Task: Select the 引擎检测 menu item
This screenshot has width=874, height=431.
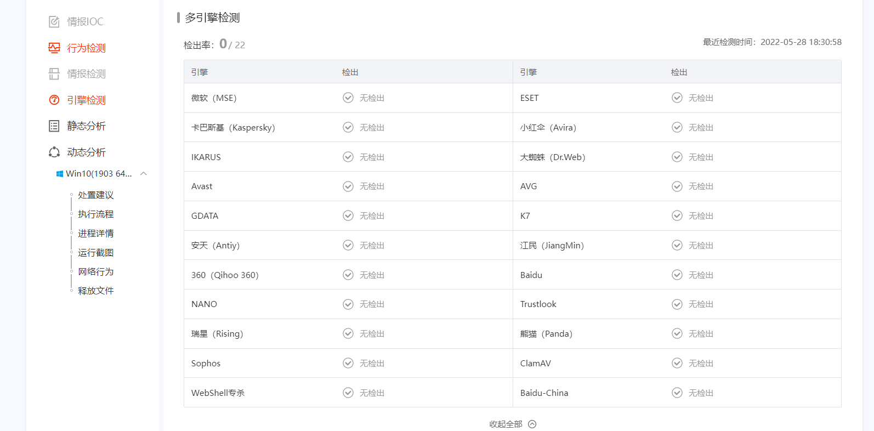Action: click(x=86, y=100)
